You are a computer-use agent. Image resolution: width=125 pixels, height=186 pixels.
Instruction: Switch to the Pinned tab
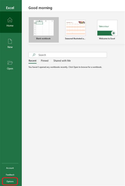pos(45,61)
